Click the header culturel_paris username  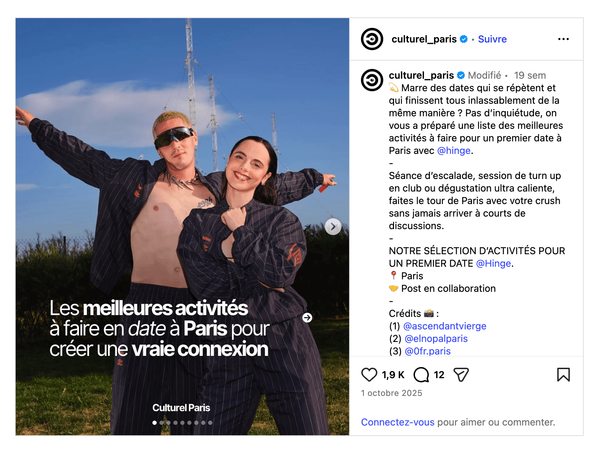pyautogui.click(x=424, y=39)
